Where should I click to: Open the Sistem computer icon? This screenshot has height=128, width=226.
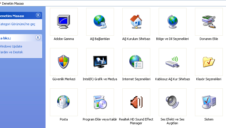coord(209,102)
